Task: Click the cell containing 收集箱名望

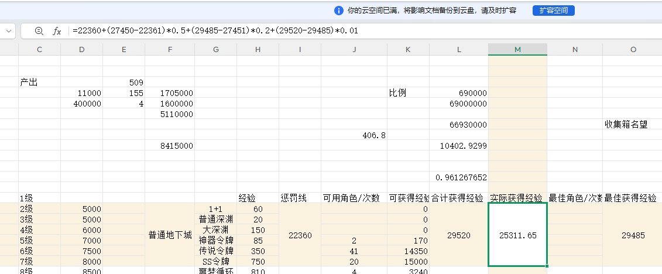Action: 626,124
